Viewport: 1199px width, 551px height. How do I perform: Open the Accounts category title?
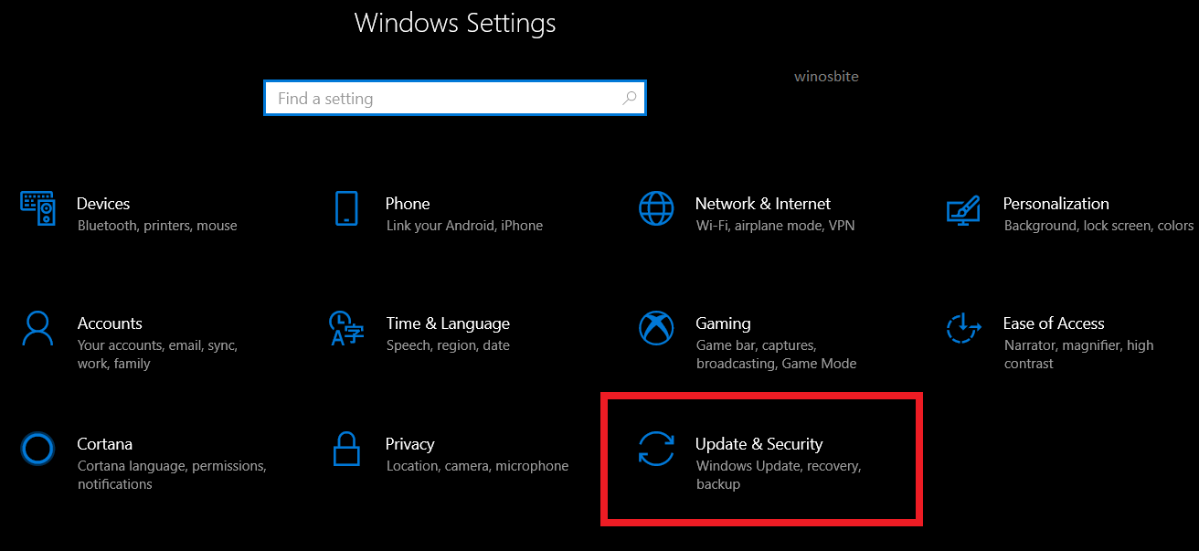click(110, 323)
